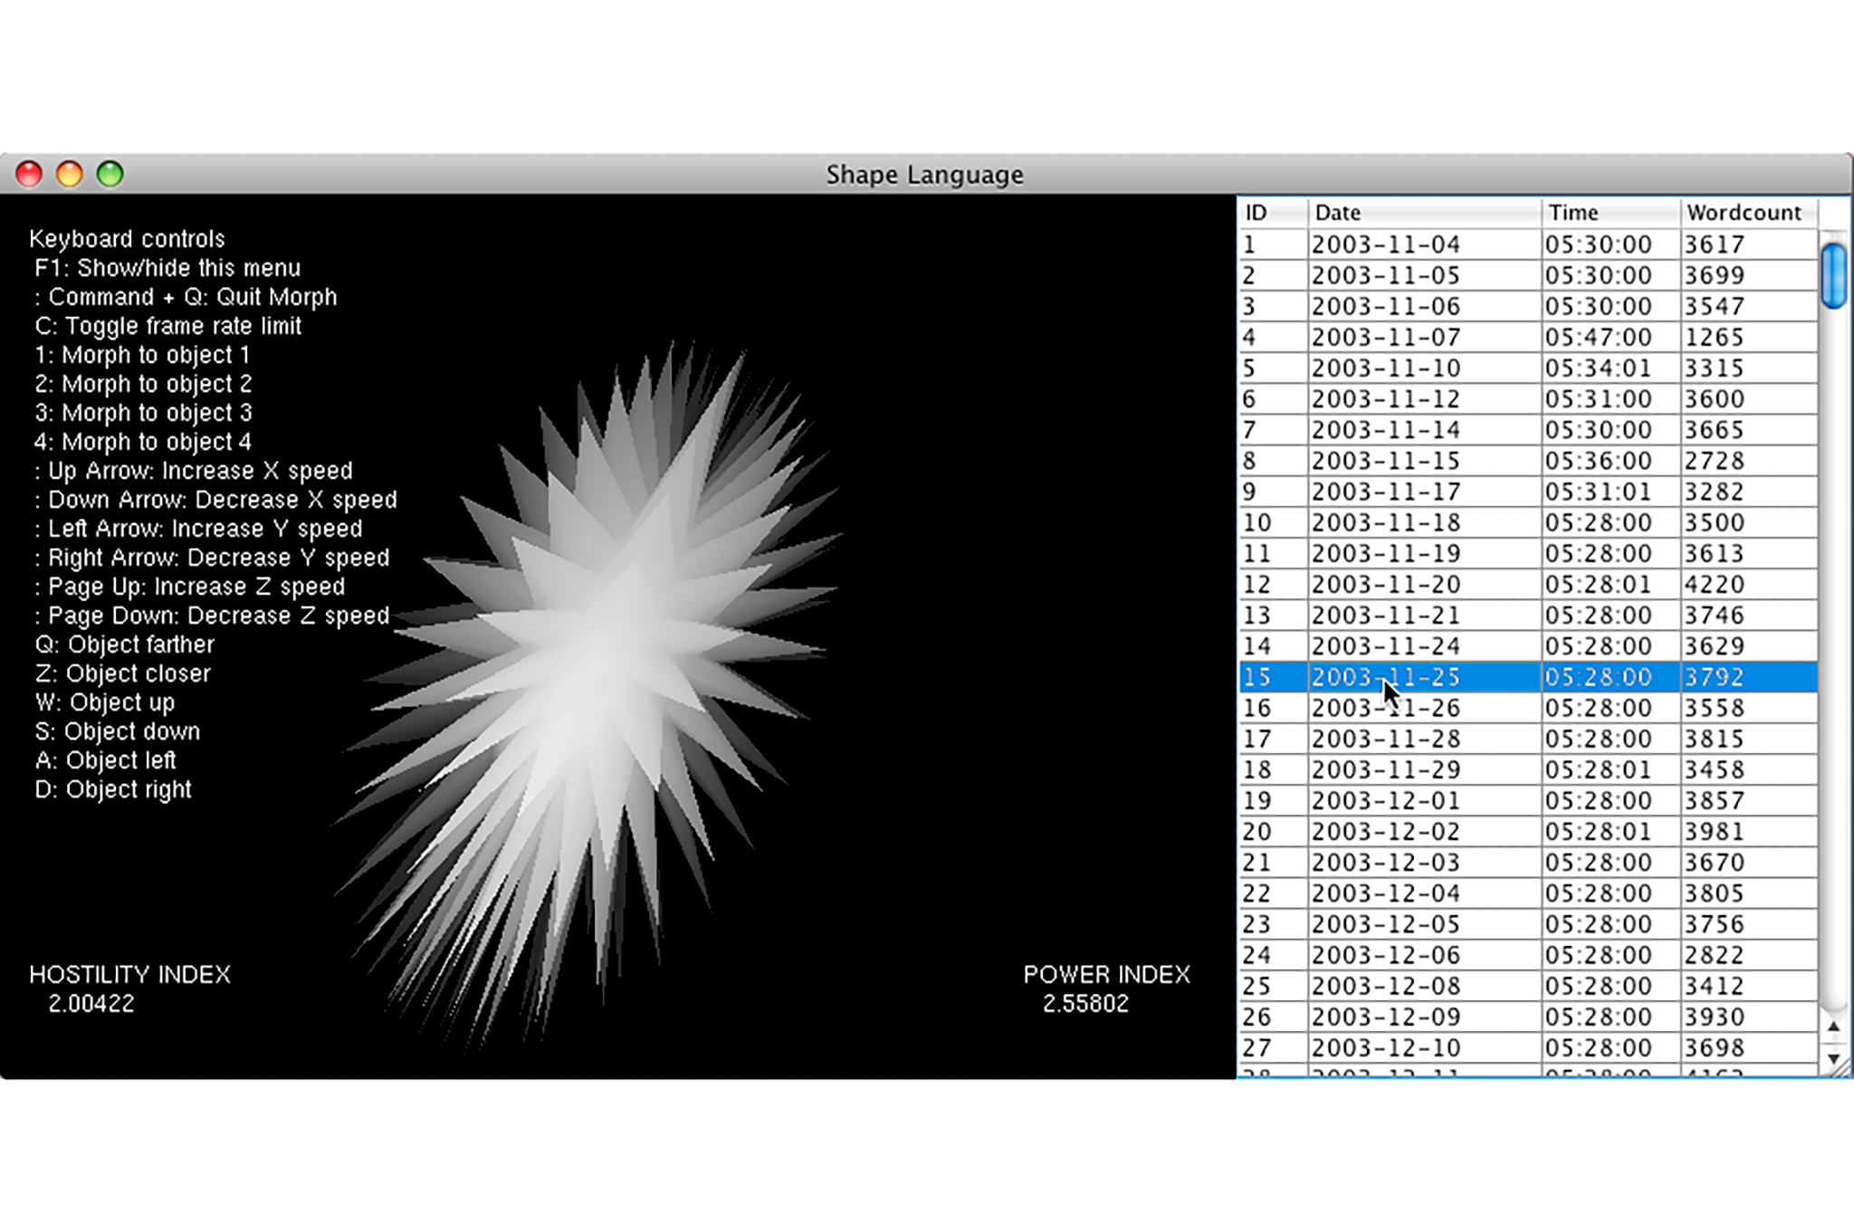Click the Shape Language window title bar

coord(923,174)
